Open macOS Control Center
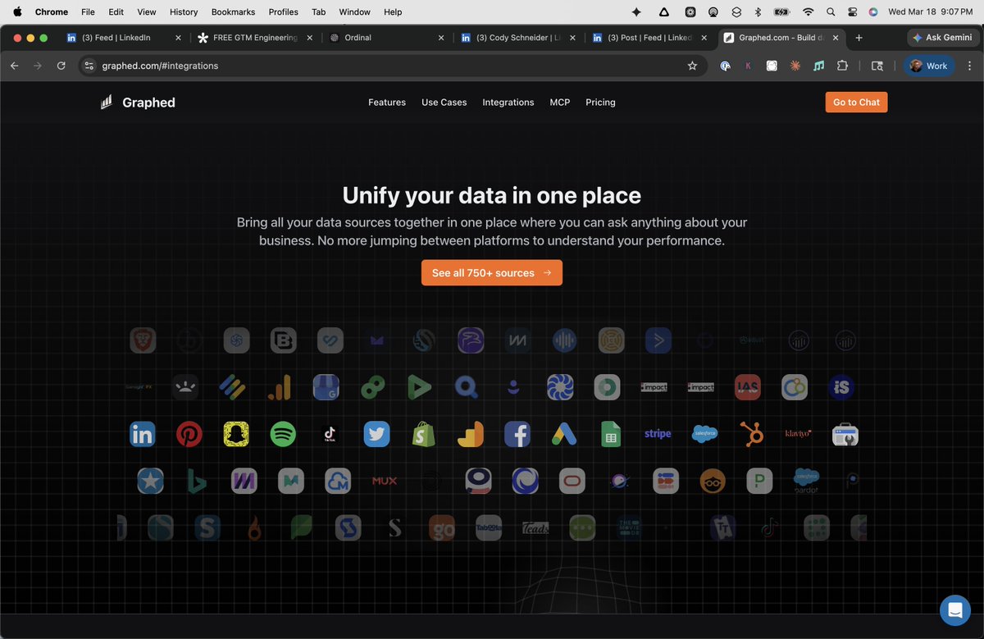 pyautogui.click(x=853, y=11)
